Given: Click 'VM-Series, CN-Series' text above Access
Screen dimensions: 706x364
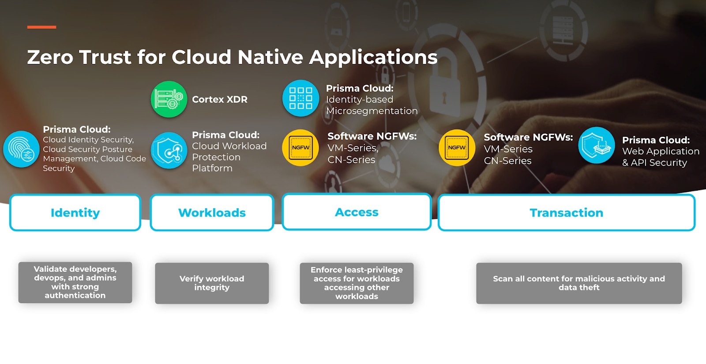Looking at the screenshot, I should pyautogui.click(x=353, y=154).
